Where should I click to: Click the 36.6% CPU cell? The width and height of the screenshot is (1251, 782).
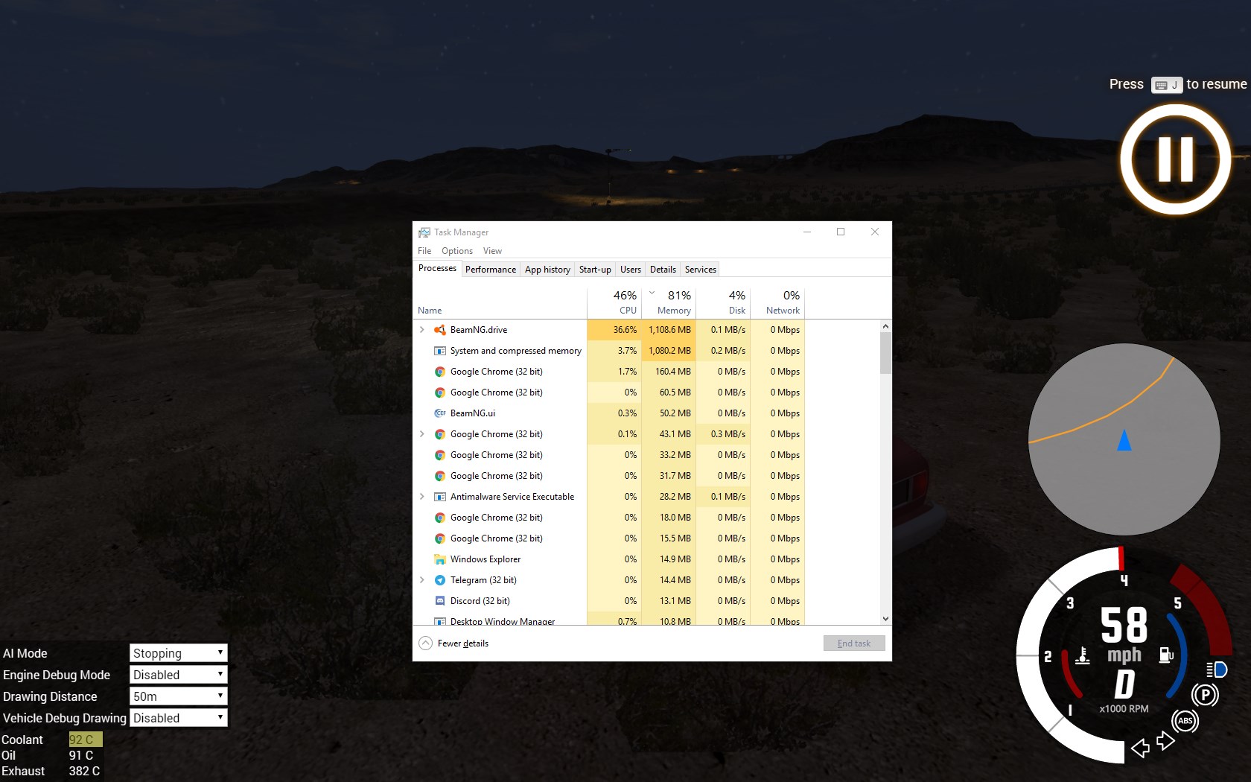coord(614,330)
